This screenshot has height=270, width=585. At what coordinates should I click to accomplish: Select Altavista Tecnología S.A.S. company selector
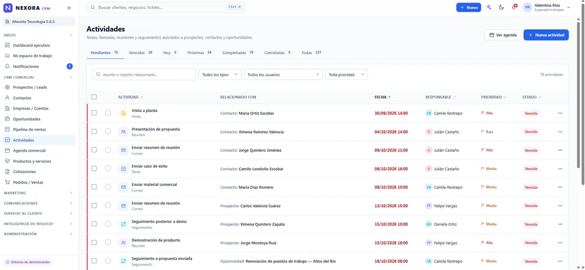point(39,21)
